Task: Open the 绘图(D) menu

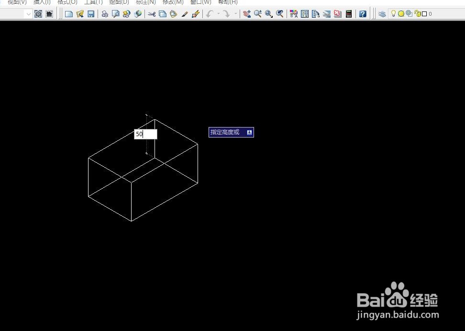Action: [x=119, y=2]
